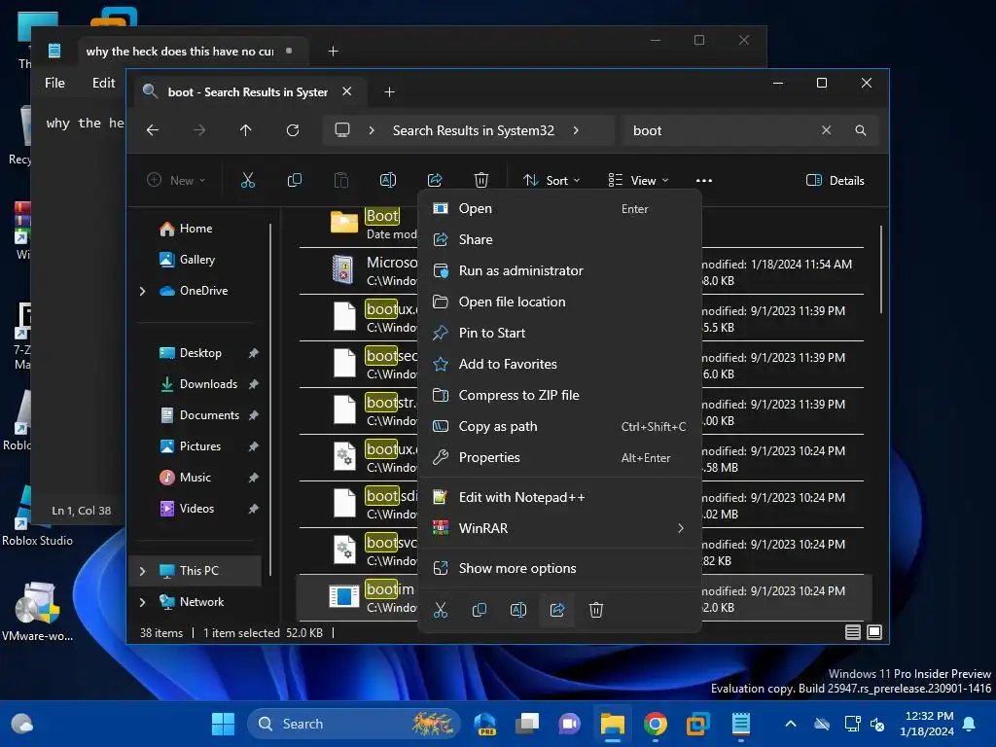Refresh the search results
This screenshot has width=996, height=747.
[293, 130]
